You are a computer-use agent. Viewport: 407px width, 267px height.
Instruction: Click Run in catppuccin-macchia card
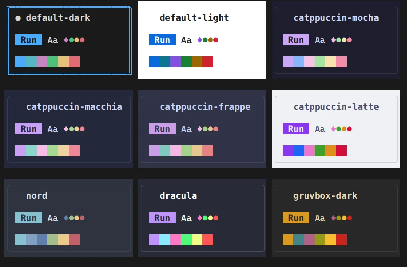point(28,129)
